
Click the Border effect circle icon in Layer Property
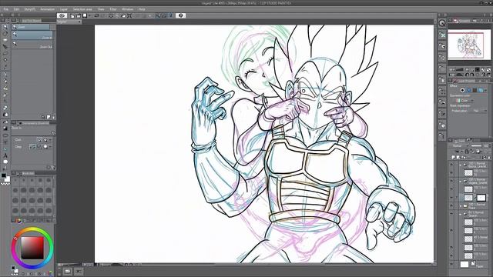[x=462, y=91]
